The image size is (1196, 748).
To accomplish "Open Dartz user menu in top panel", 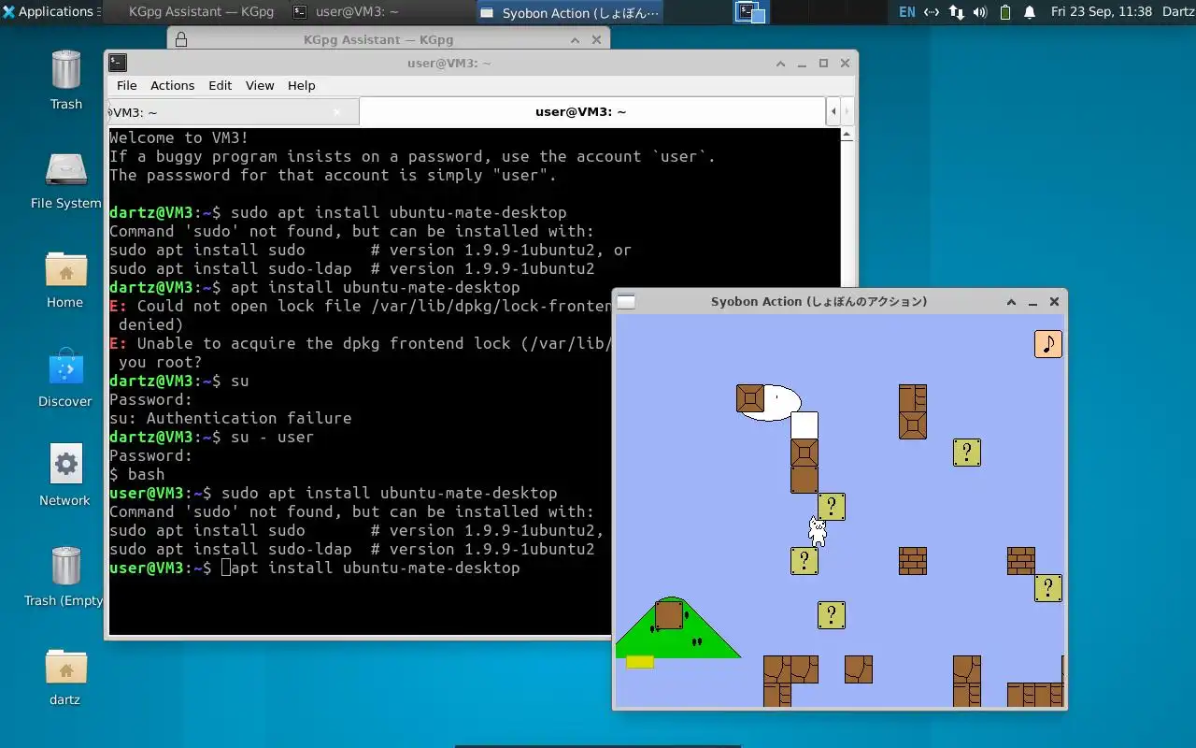I will [1177, 12].
